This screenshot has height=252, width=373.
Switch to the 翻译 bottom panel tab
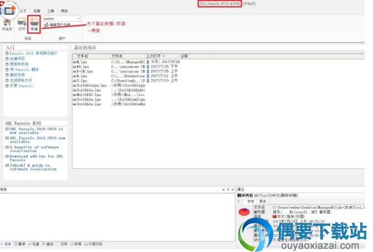20,244
